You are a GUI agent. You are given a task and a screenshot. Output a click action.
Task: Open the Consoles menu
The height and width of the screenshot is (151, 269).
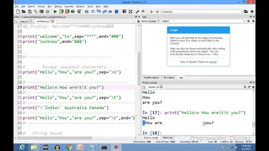(x=69, y=6)
